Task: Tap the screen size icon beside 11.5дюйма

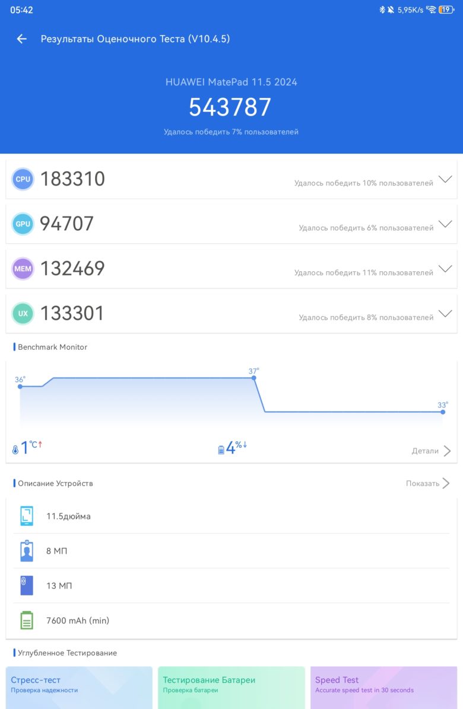Action: point(27,516)
